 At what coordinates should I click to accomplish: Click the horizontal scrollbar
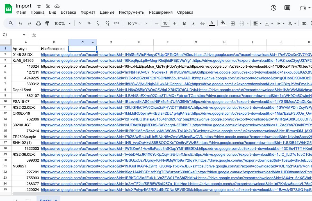[116, 193]
